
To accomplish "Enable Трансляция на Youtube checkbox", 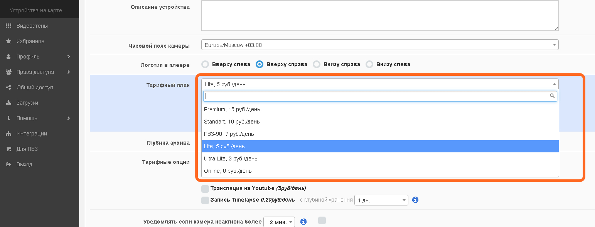I will [205, 189].
